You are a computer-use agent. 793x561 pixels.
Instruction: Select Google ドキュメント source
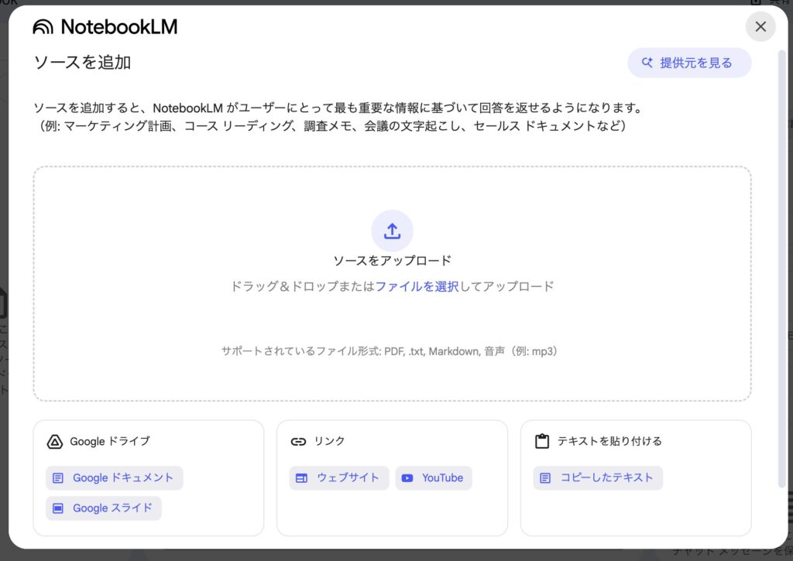tap(115, 477)
